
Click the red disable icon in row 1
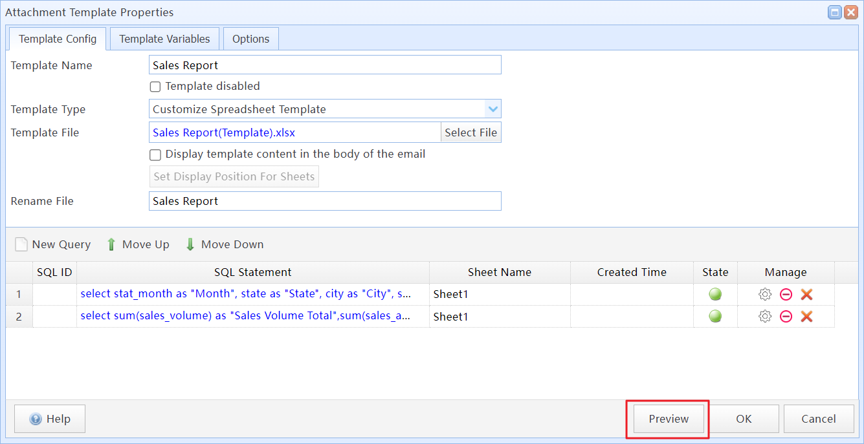[x=786, y=295]
